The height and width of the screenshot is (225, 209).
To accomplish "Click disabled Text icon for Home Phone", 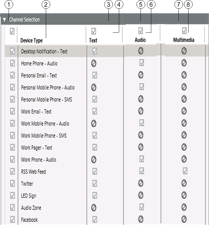I will pyautogui.click(x=94, y=64).
